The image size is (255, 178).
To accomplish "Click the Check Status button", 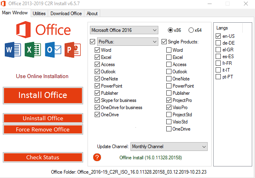I will tap(43, 157).
